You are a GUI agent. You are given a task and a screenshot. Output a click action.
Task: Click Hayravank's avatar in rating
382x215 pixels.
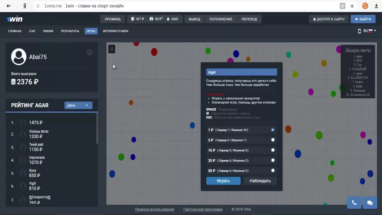23,160
